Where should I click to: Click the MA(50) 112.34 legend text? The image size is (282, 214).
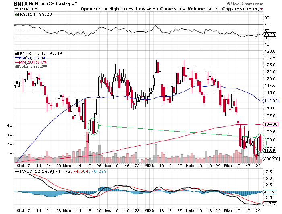(32, 58)
